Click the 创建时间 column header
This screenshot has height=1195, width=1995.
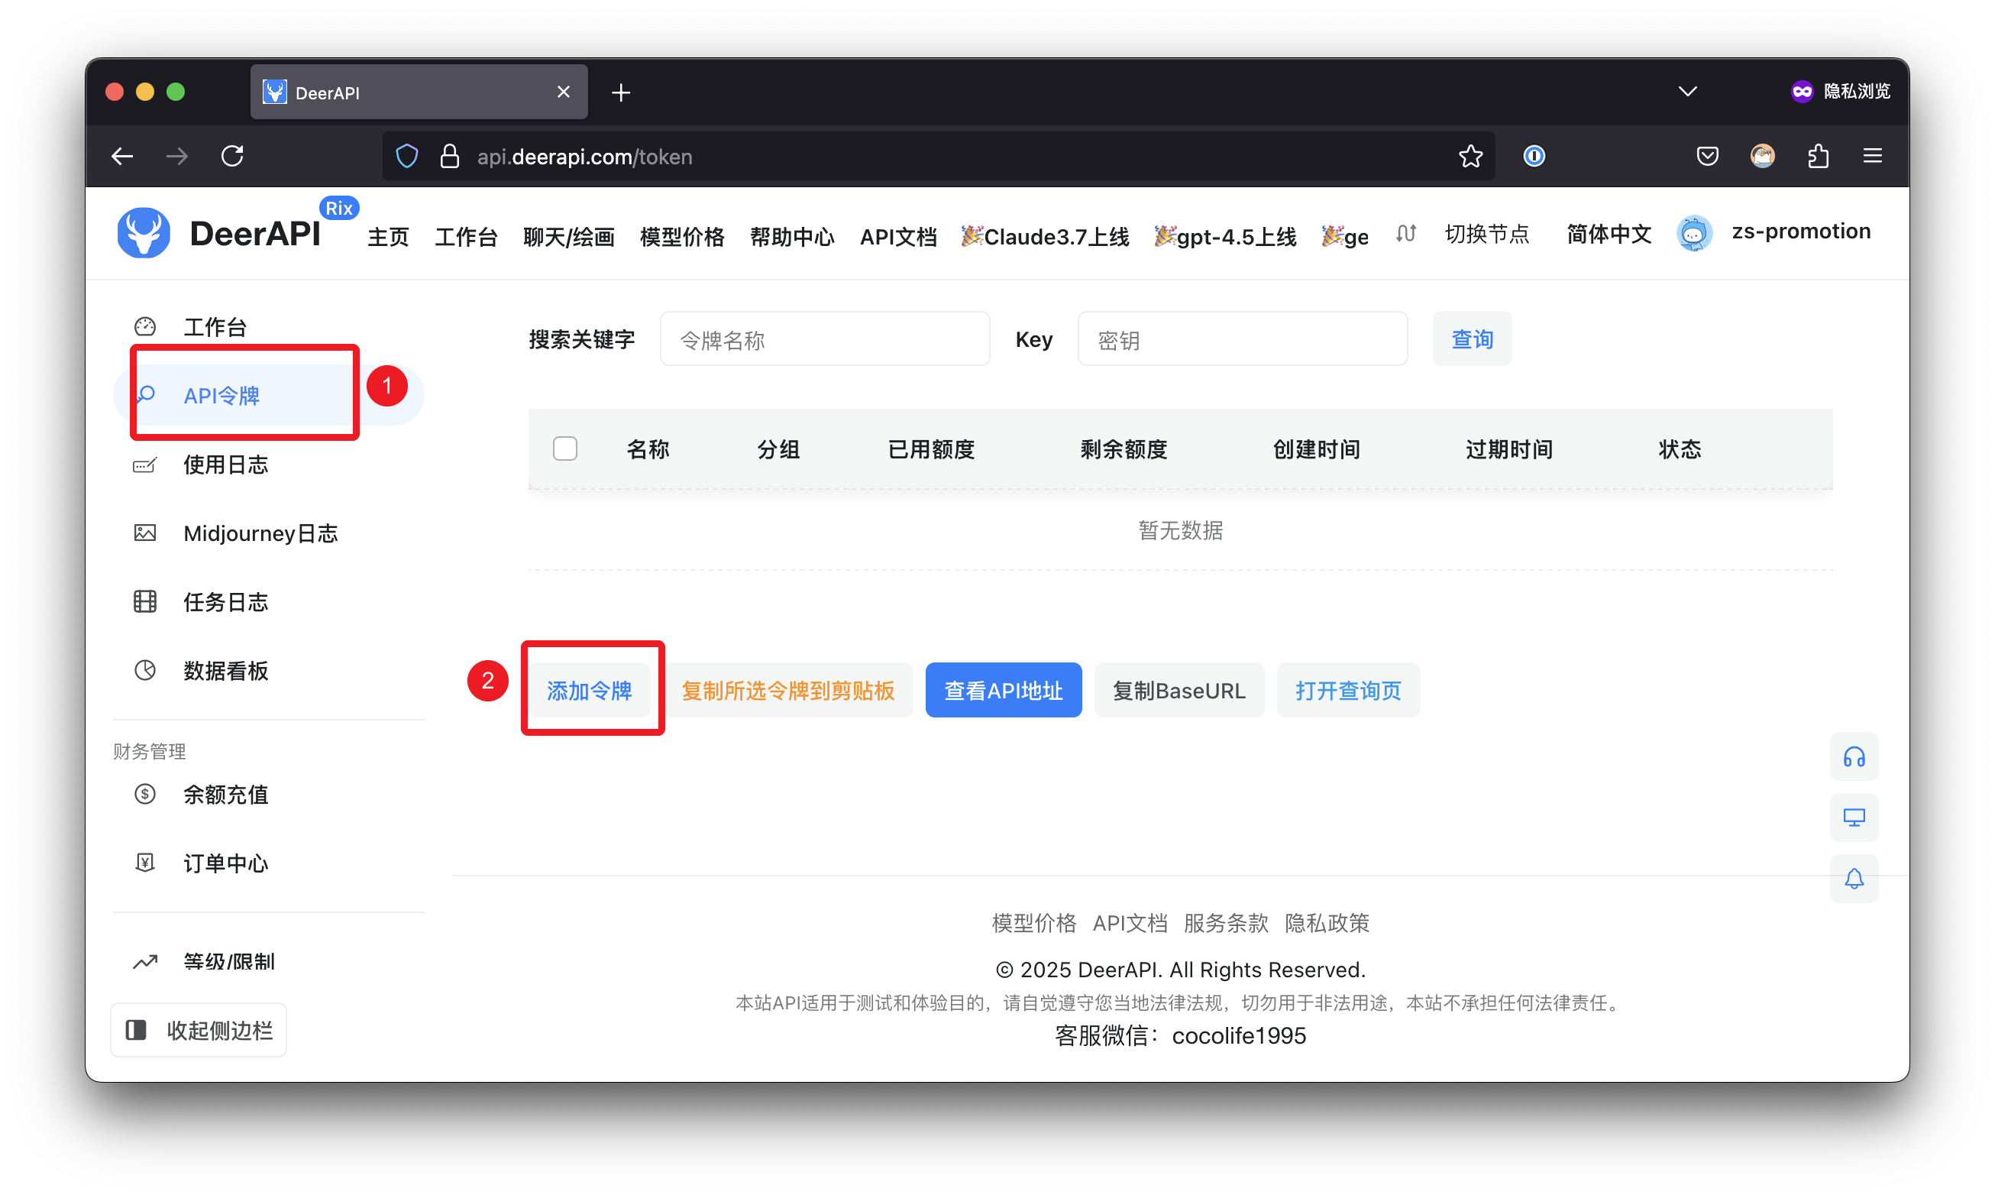pos(1317,449)
